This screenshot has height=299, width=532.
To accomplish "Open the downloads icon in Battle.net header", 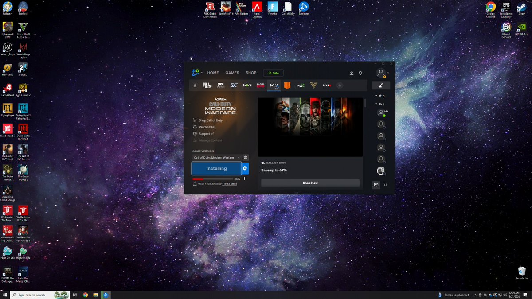I will coord(352,73).
